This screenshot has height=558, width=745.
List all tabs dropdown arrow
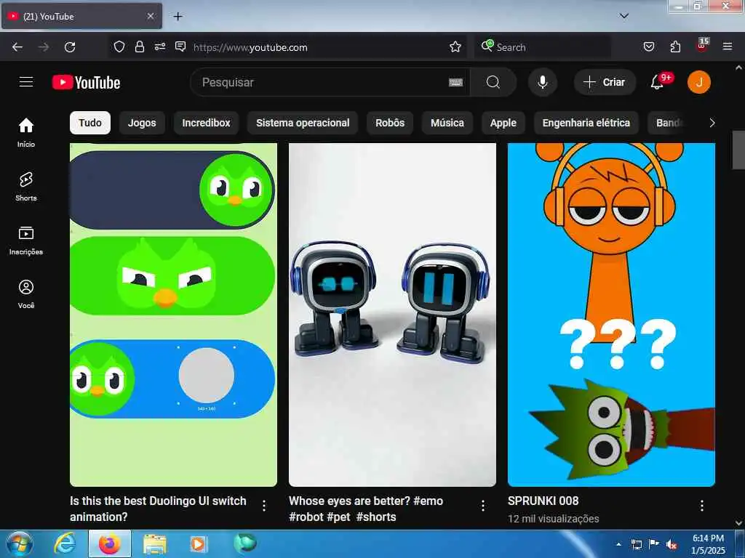624,16
